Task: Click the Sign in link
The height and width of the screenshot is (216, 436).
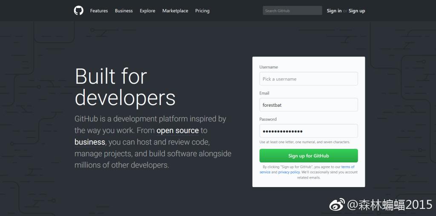Action: (x=334, y=11)
